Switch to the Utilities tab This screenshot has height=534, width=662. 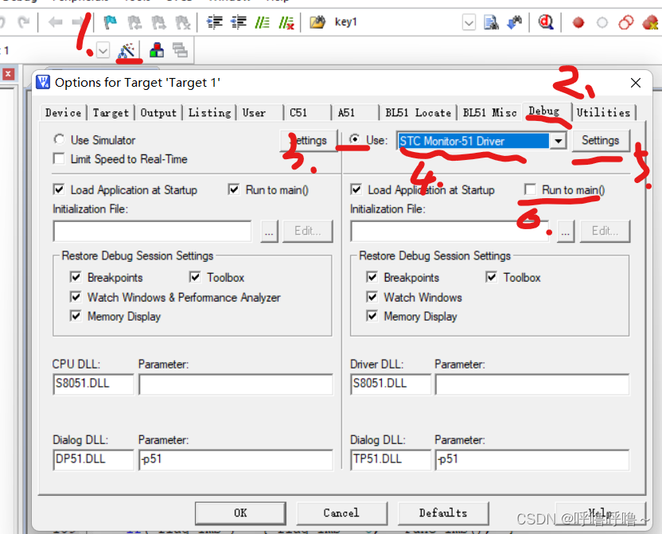(x=604, y=112)
